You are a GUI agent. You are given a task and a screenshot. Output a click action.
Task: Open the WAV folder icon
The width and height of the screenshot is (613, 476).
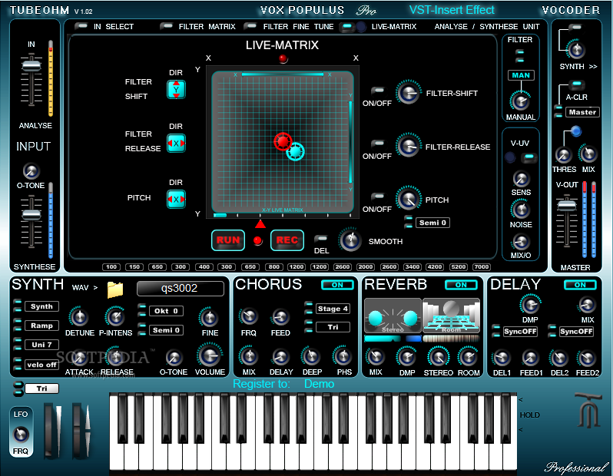115,289
